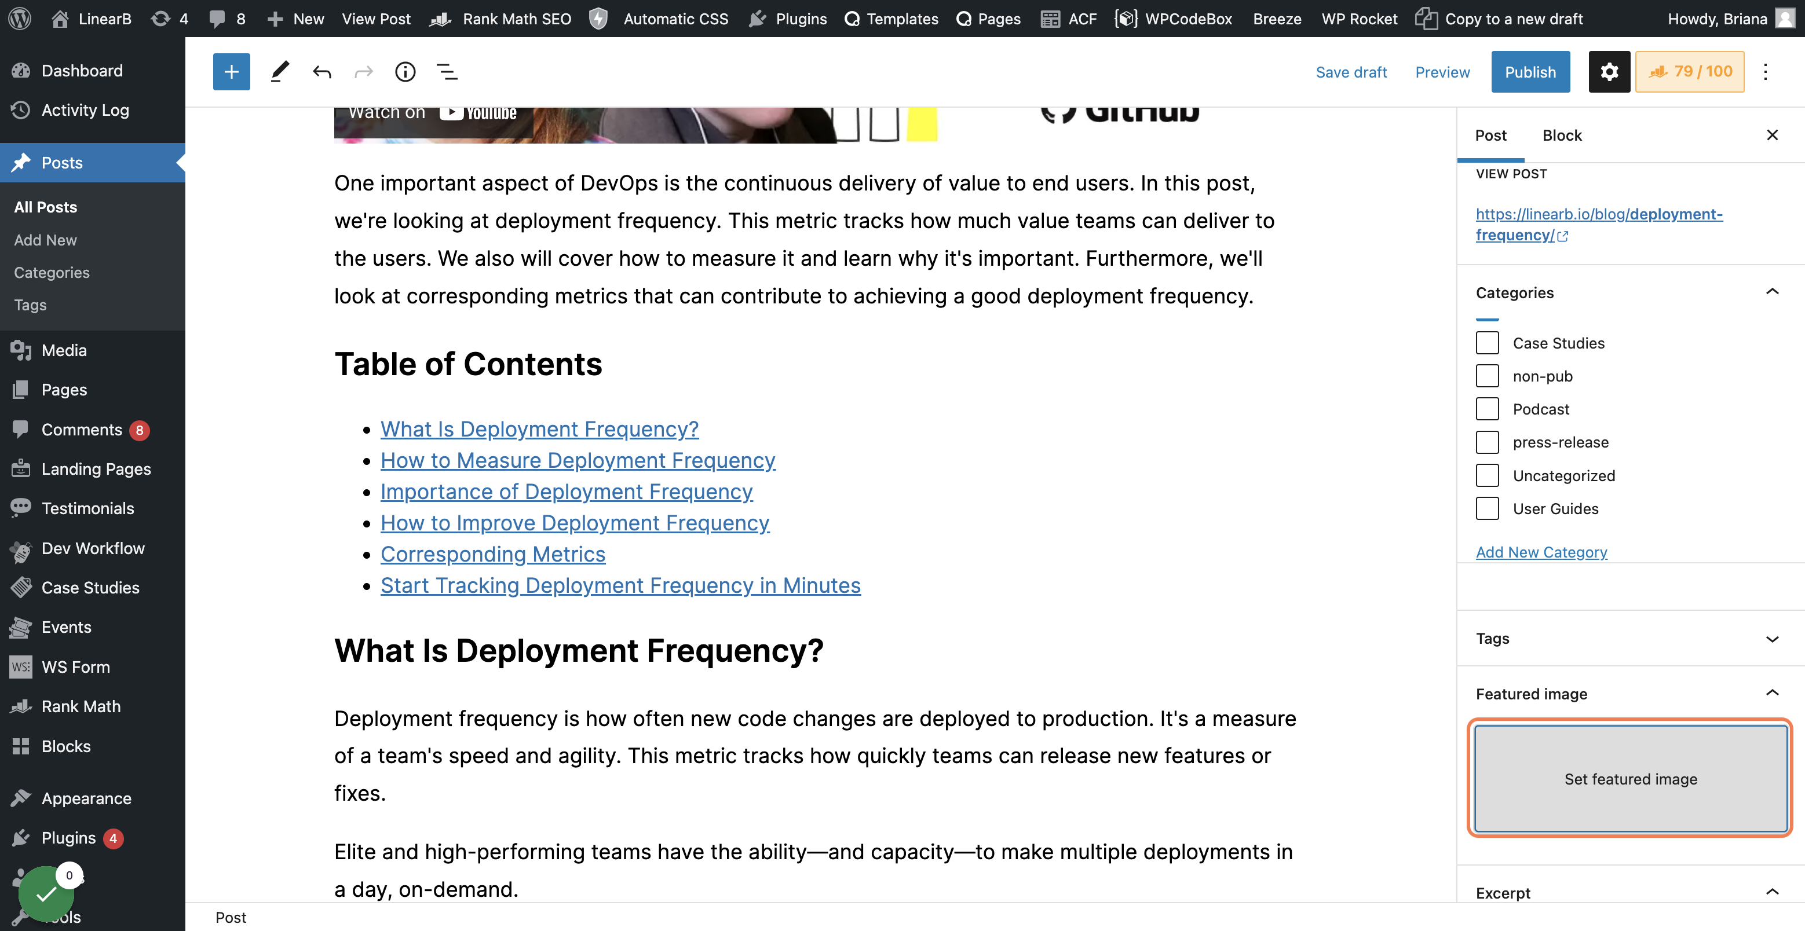Open the comments bubble showing 8 in admin bar

point(228,19)
